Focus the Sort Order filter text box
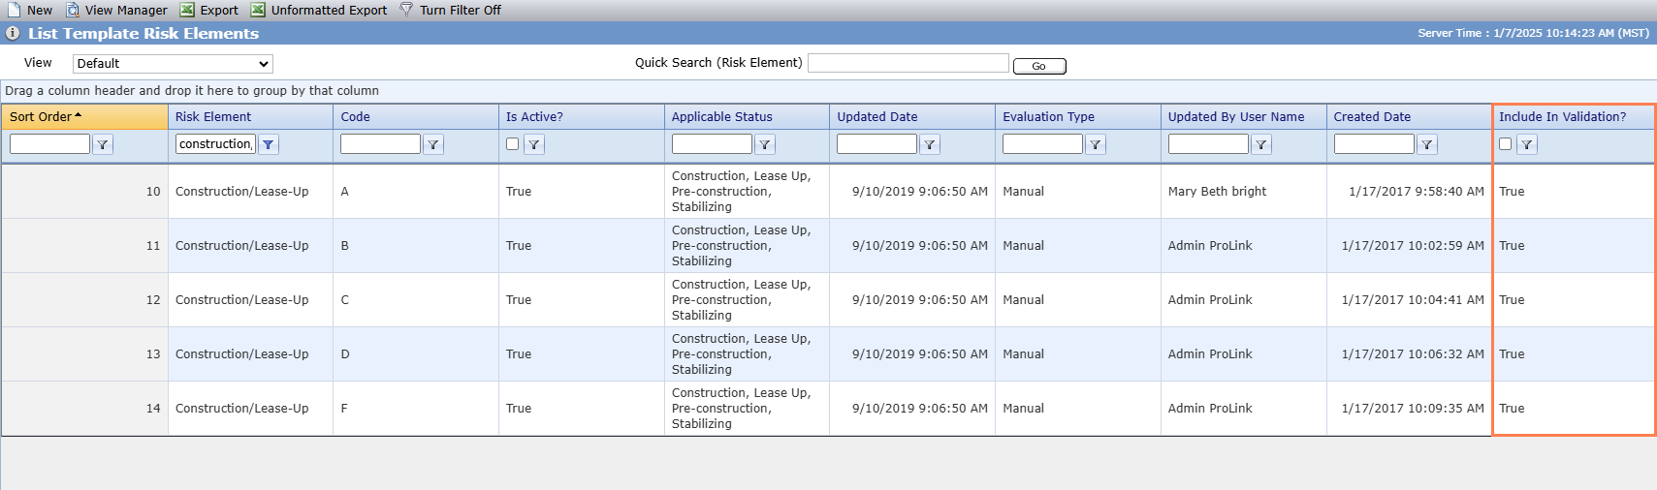1657x490 pixels. [x=49, y=143]
